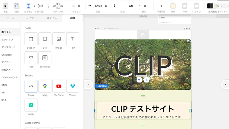
Task: Select the CLIP テストサイト heading
Action: [143, 109]
